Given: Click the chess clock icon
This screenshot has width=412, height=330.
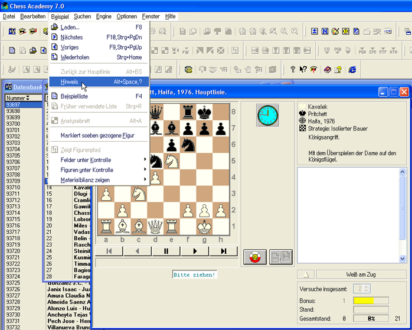Looking at the screenshot, I should pos(267,115).
